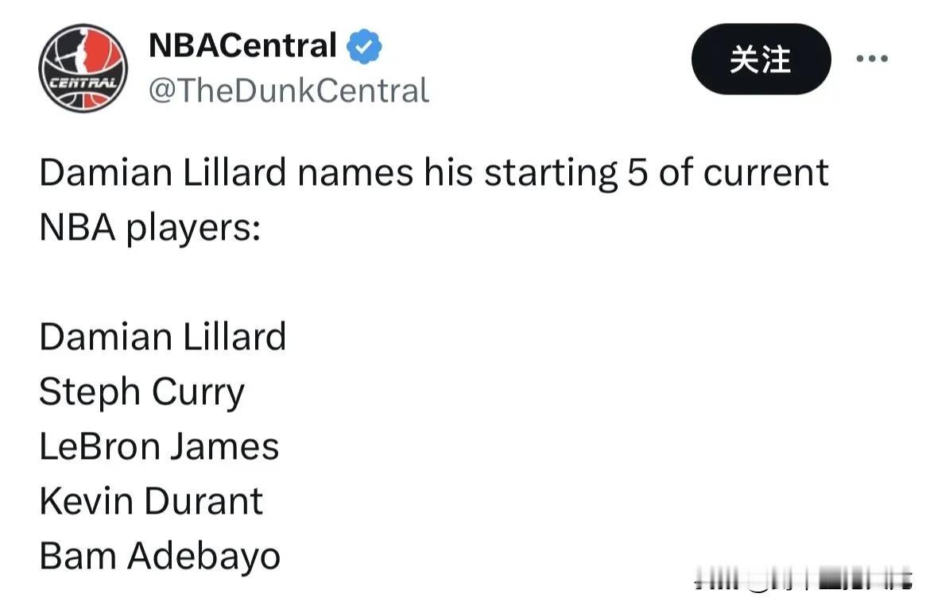The image size is (930, 609).
Task: Click the blurred watermark in bottom corner
Action: pyautogui.click(x=803, y=579)
